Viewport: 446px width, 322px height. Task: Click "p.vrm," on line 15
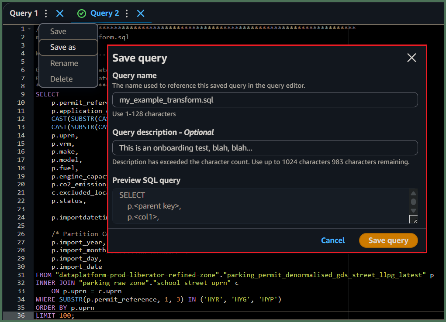point(62,144)
